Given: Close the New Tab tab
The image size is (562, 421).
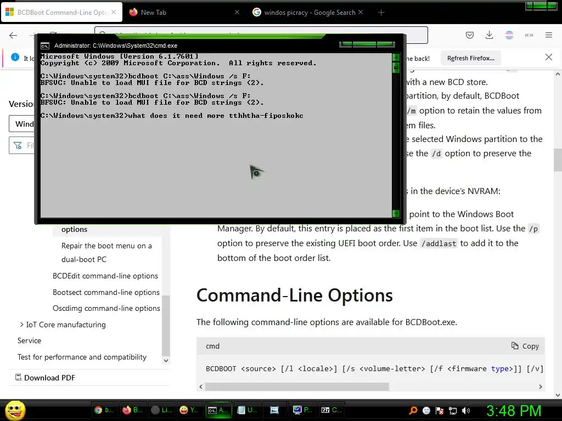Looking at the screenshot, I should tap(237, 12).
